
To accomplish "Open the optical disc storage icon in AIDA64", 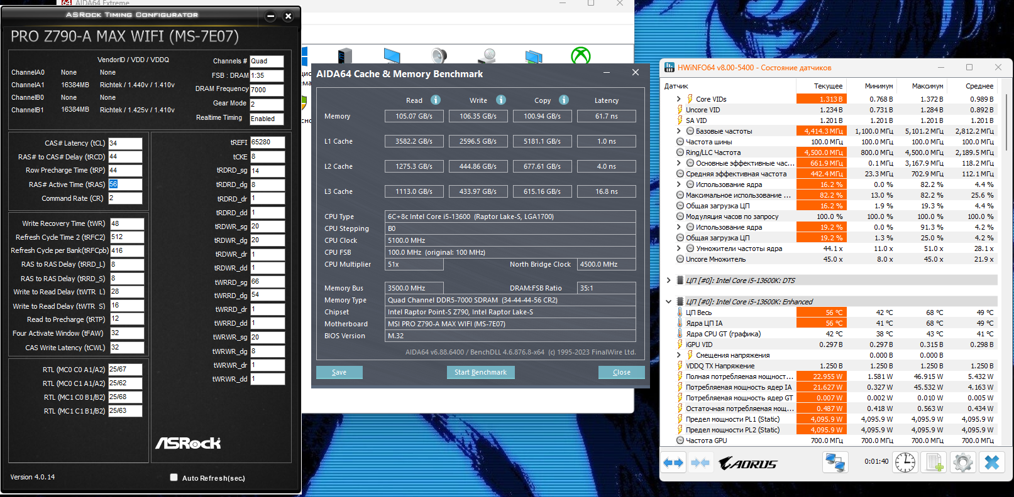I will [x=487, y=56].
